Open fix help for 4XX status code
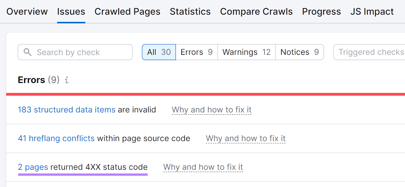 [203, 167]
